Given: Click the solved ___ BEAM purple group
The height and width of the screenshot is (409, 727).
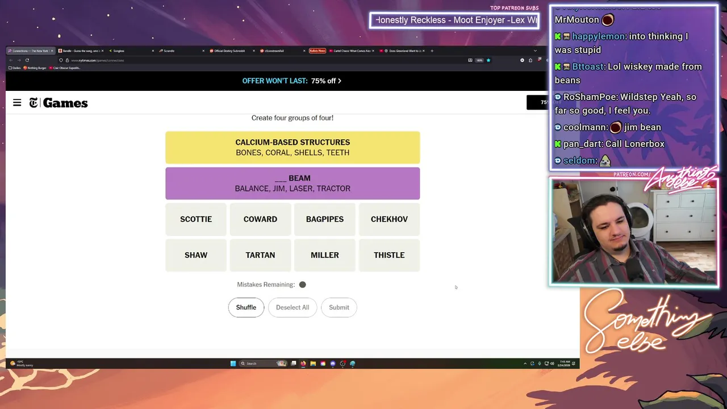Looking at the screenshot, I should pyautogui.click(x=293, y=183).
